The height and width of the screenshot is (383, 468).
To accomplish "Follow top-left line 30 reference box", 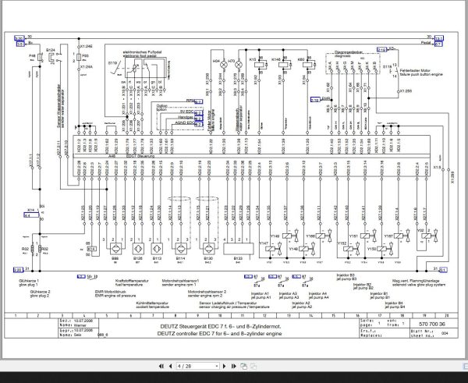I will tap(19, 38).
